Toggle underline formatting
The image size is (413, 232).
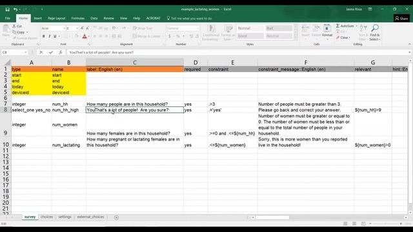55,36
